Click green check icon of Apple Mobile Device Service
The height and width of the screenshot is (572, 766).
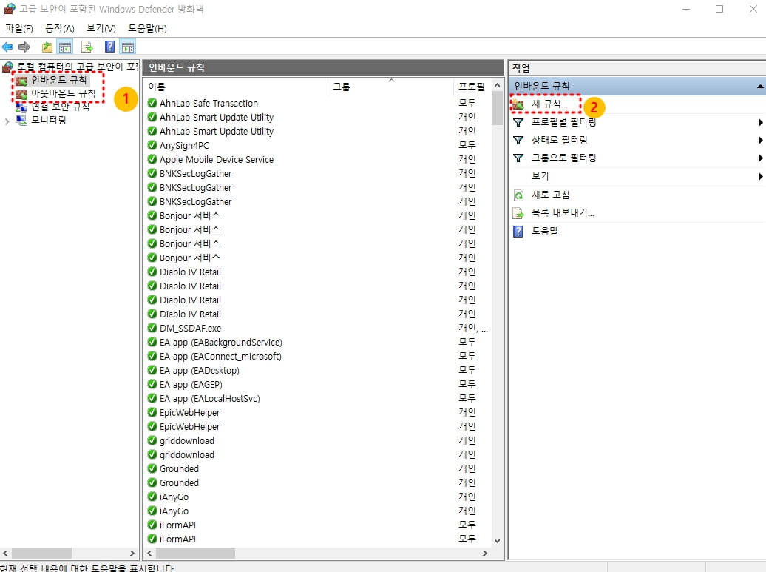(152, 159)
